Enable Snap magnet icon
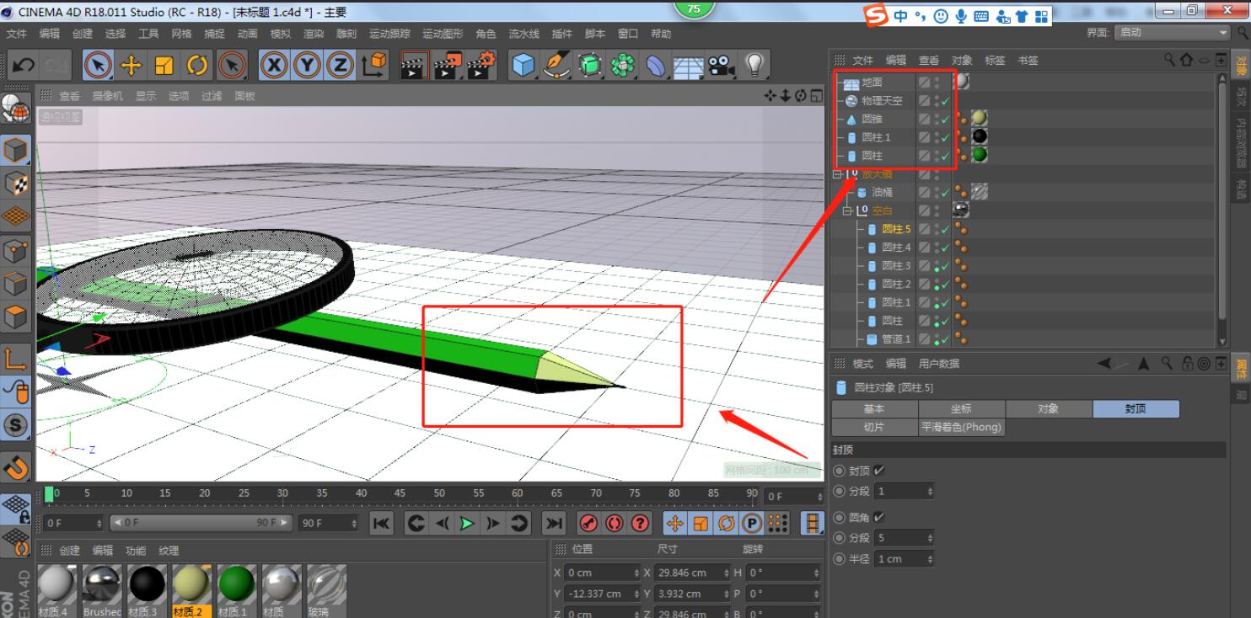The image size is (1251, 618). pos(17,466)
